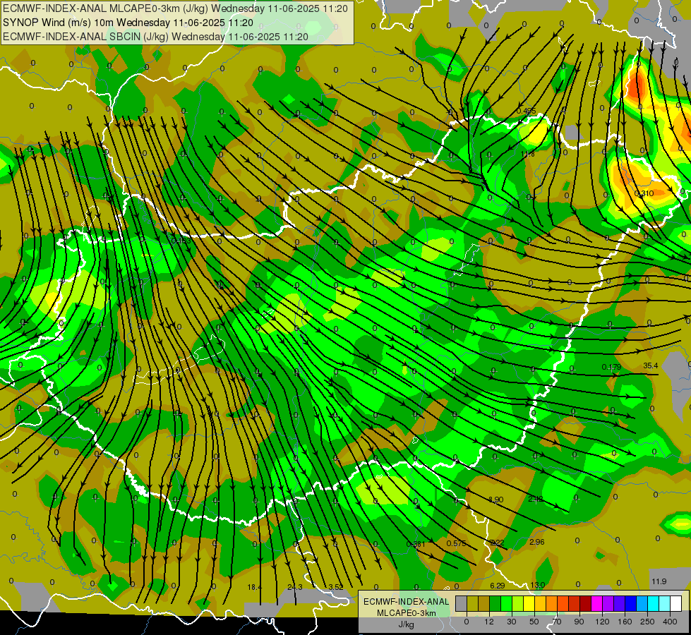The width and height of the screenshot is (691, 635).
Task: Click the map value '0.310'
Action: [x=644, y=193]
